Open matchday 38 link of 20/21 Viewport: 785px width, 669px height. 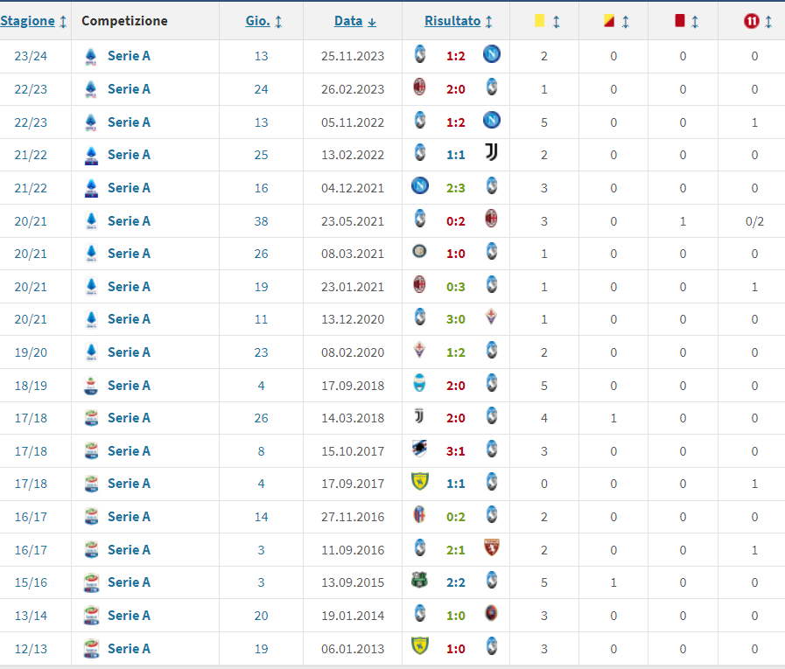261,221
